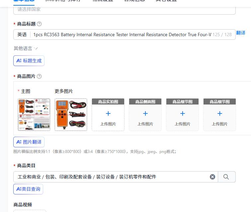Generate title with Ai 标题生成

point(29,61)
